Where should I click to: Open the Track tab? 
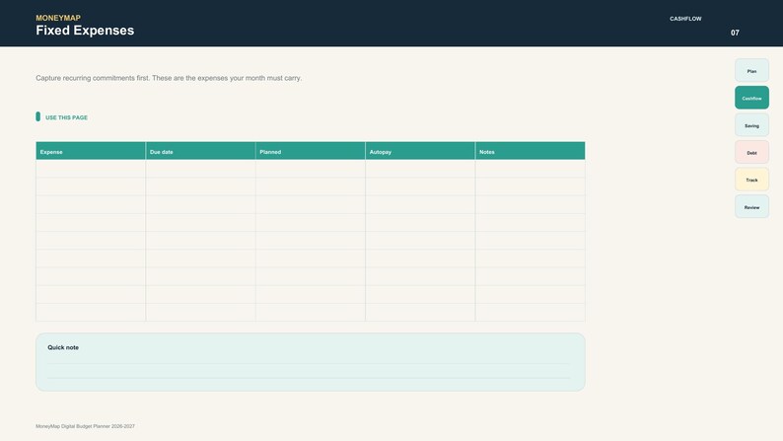[751, 180]
